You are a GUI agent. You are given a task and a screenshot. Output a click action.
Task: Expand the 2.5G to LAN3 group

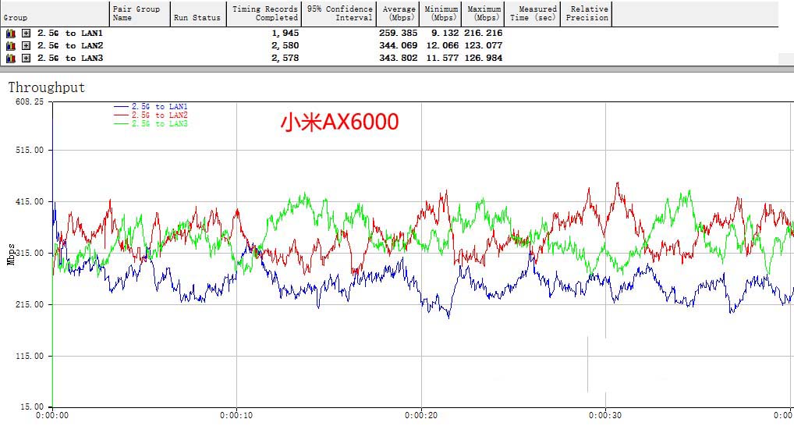coord(26,59)
